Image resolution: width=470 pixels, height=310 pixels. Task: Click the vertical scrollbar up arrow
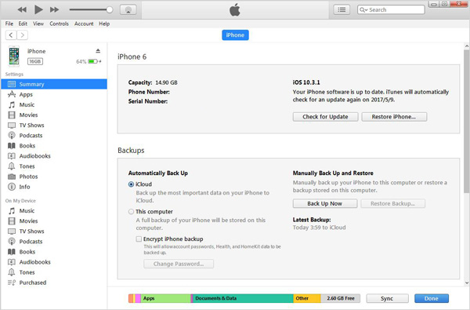[x=467, y=46]
